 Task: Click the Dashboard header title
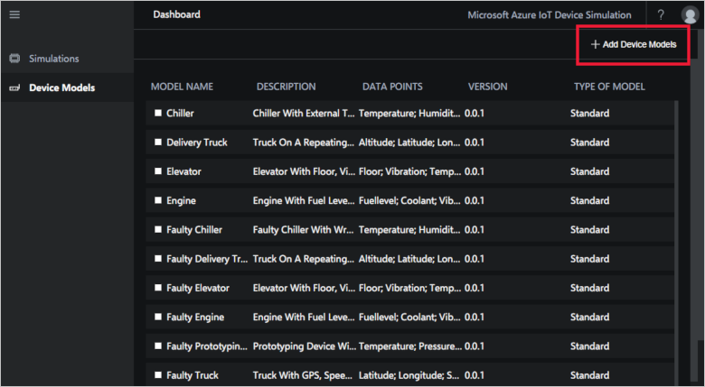[176, 14]
